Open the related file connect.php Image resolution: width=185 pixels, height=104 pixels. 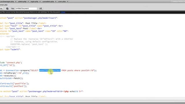point(4,5)
